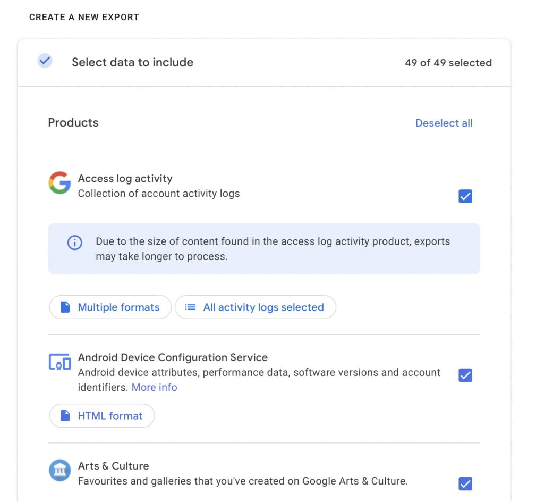Click the info icon in the notice banner
The height and width of the screenshot is (501, 544).
pyautogui.click(x=74, y=242)
